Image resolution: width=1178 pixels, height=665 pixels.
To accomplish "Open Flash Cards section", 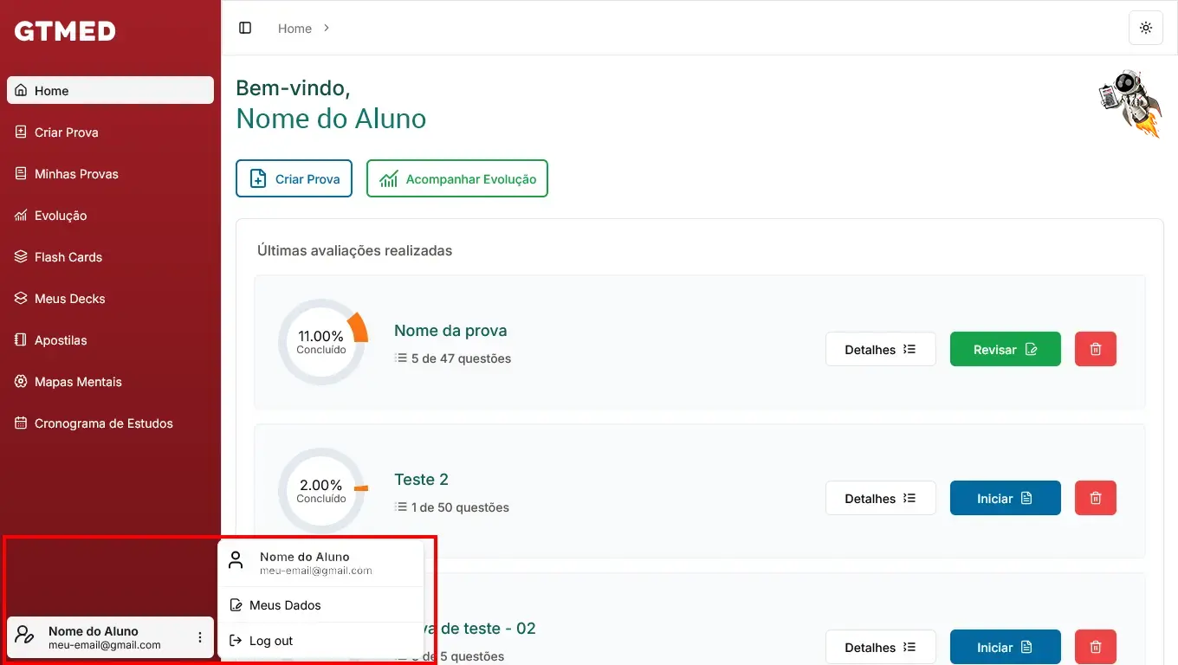I will (68, 257).
